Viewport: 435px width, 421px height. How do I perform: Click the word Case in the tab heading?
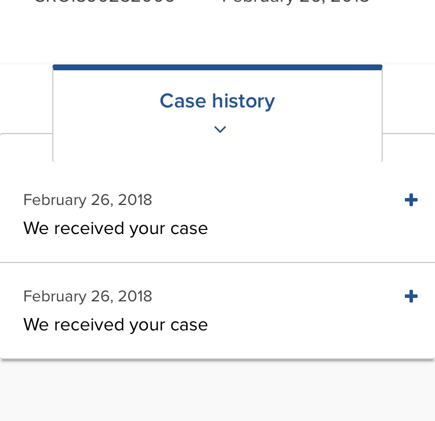183,100
